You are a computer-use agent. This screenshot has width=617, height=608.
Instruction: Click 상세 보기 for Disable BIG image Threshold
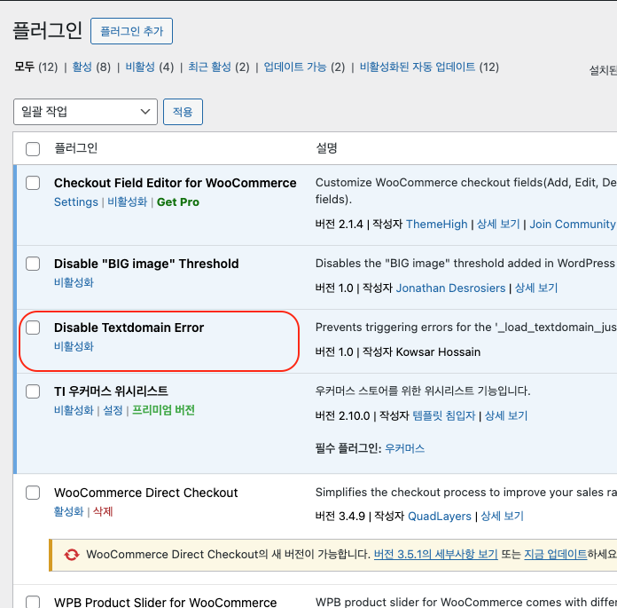pyautogui.click(x=536, y=288)
